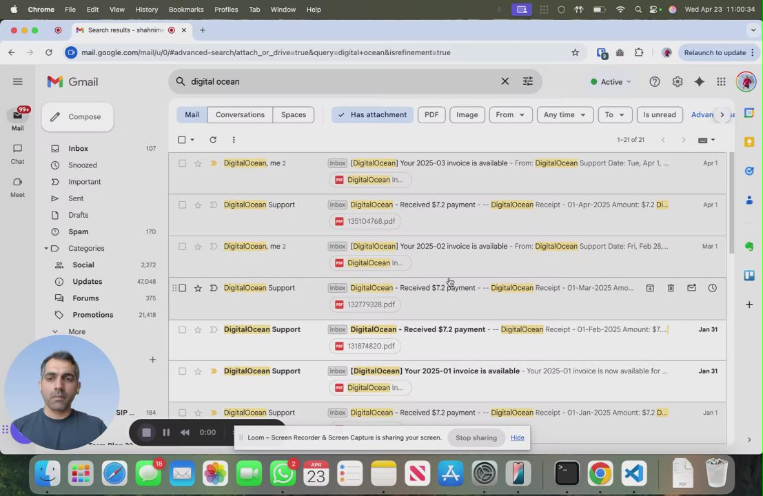Compose a new email
The height and width of the screenshot is (496, 763).
[x=77, y=116]
